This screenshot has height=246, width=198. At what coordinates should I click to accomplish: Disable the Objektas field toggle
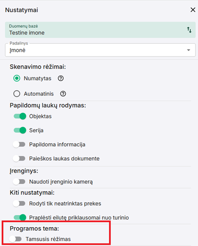(x=20, y=116)
